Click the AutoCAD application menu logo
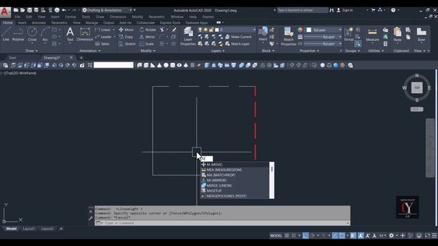This screenshot has width=438, height=246. pyautogui.click(x=5, y=12)
